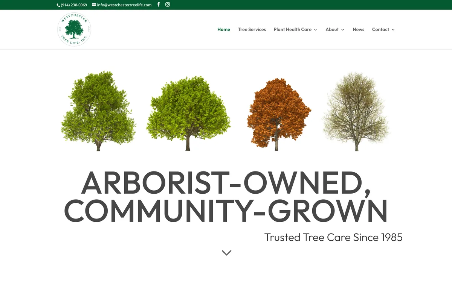Click the round green summer tree image

click(188, 114)
